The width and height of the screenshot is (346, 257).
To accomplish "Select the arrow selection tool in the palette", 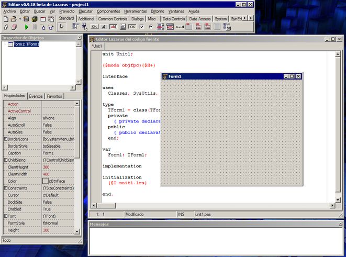I will (x=62, y=27).
